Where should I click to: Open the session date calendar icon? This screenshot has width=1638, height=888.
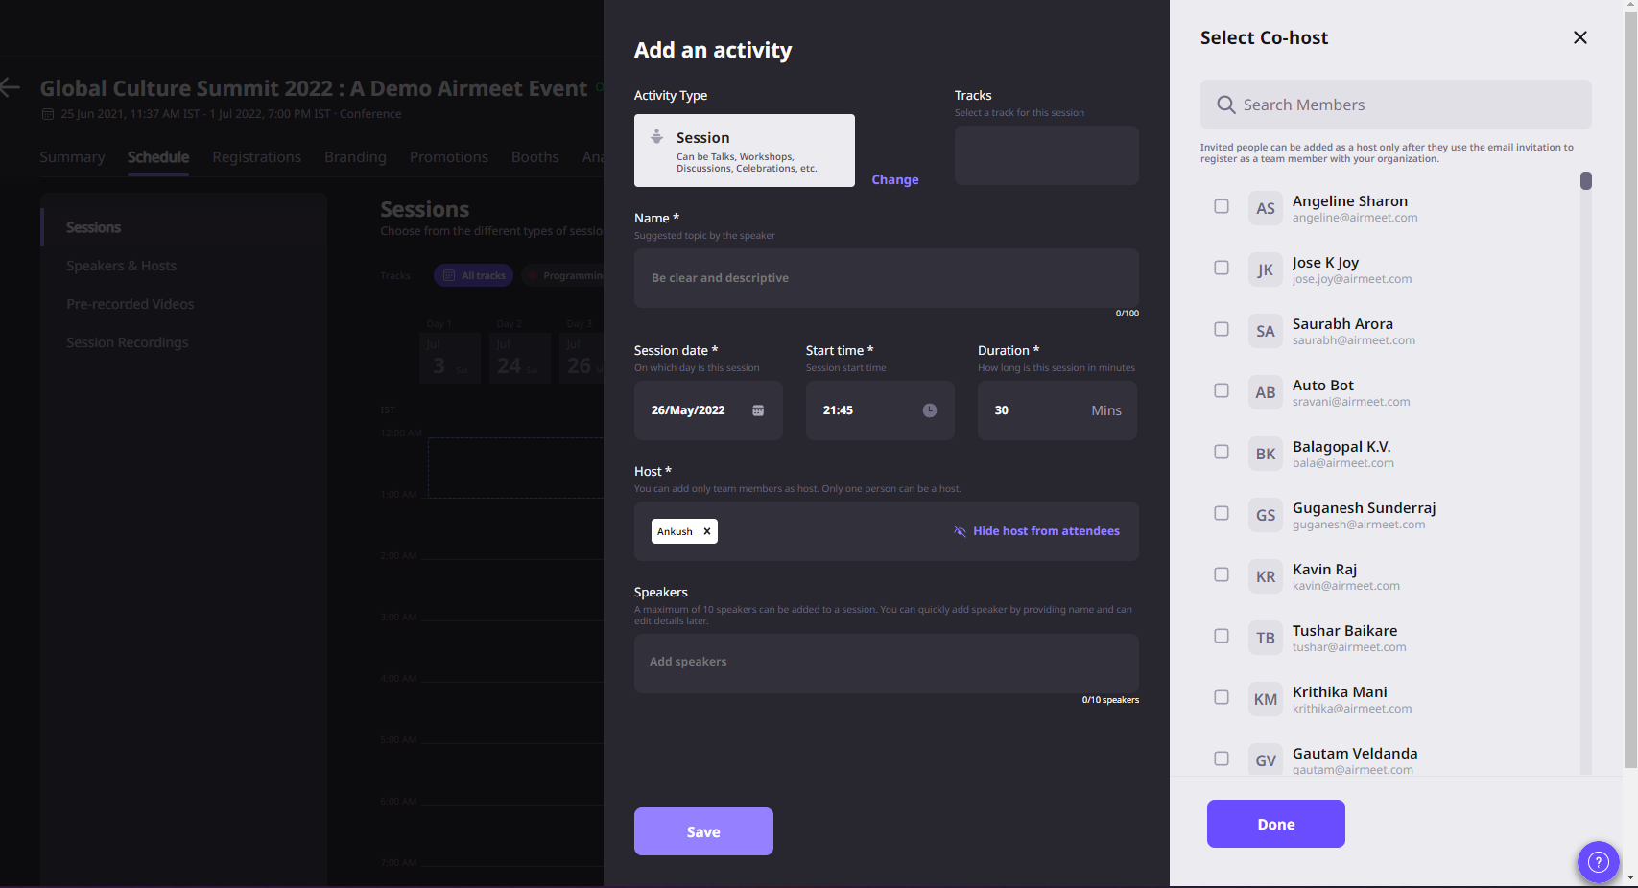tap(758, 410)
